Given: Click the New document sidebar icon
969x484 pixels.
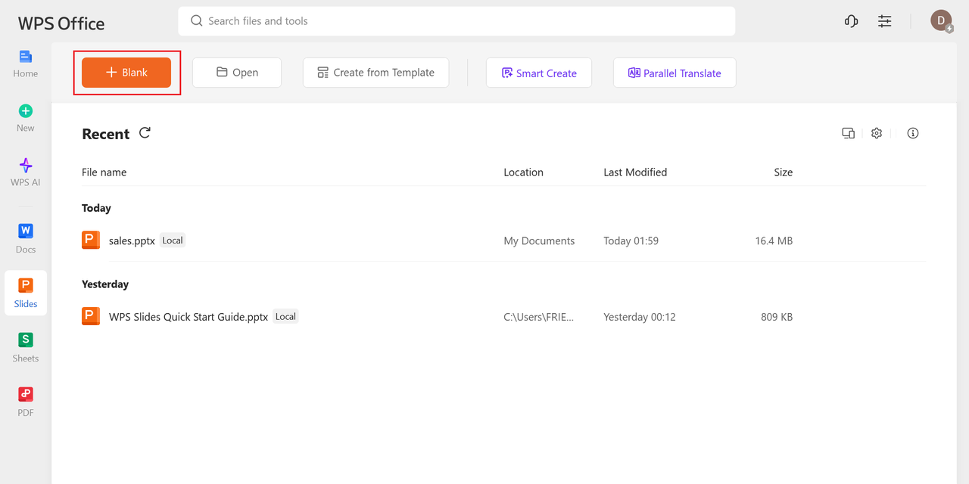Looking at the screenshot, I should [25, 118].
